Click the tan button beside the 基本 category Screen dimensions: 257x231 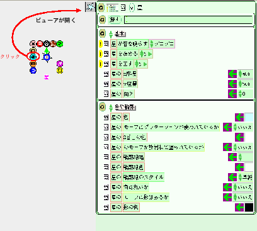102,33
